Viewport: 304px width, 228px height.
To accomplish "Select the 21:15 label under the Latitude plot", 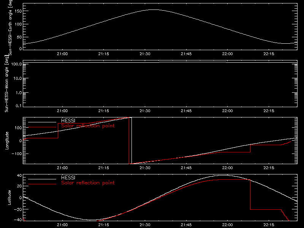I will click(103, 225).
